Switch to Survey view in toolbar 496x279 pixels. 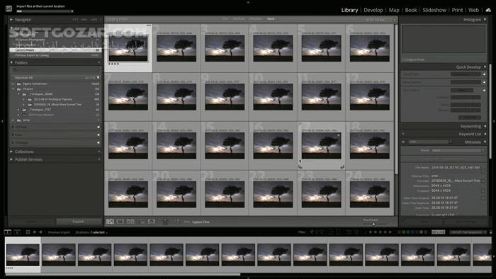coord(142,222)
